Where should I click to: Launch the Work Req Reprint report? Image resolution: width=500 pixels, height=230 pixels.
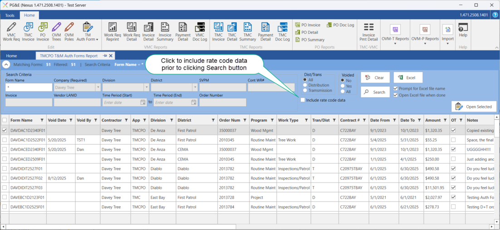click(x=112, y=32)
